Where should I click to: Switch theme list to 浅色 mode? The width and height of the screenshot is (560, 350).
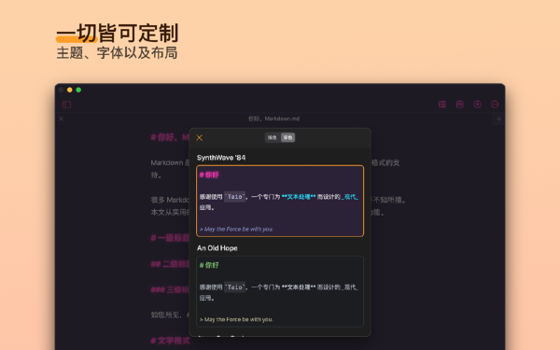tap(273, 137)
